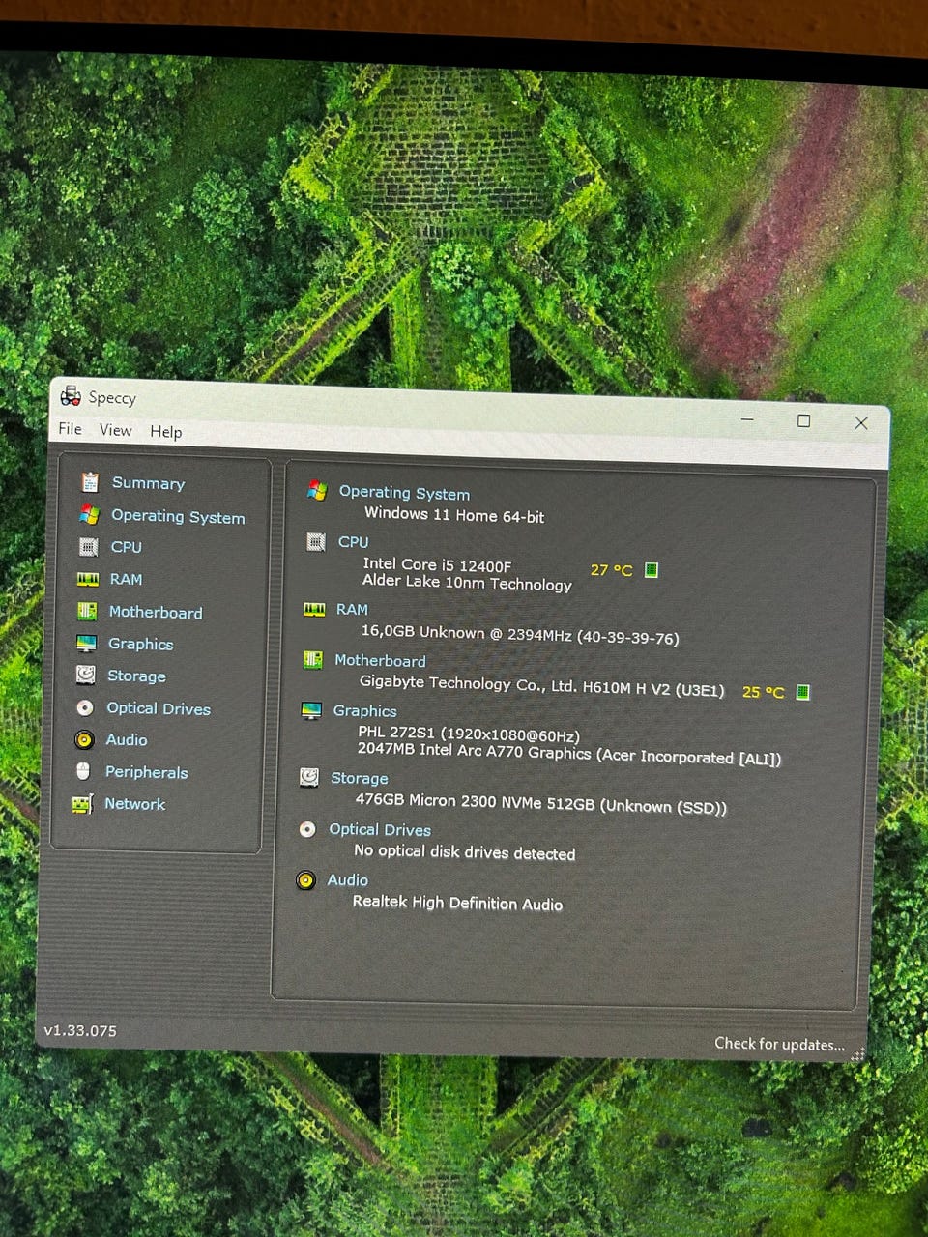The width and height of the screenshot is (928, 1237).
Task: Open the Help menu
Action: coord(165,431)
